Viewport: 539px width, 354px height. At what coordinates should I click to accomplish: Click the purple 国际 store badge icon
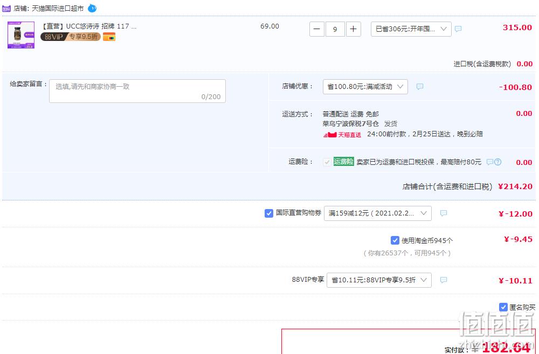(6, 9)
